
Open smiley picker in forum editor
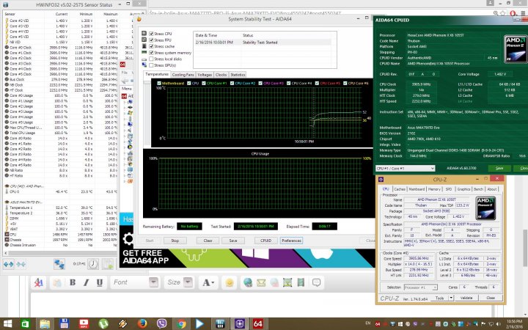tap(230, 282)
